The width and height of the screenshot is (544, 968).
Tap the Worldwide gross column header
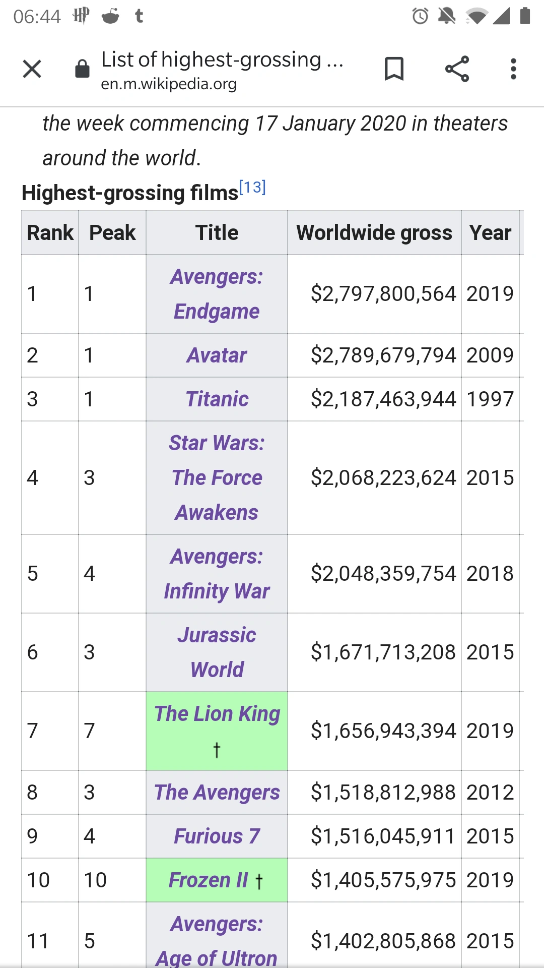coord(374,233)
